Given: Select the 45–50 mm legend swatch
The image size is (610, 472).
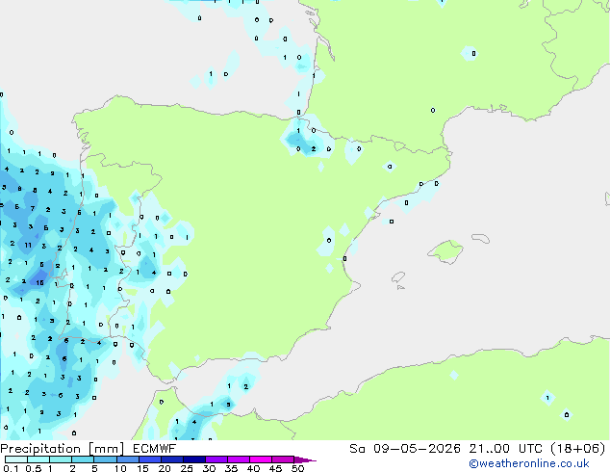Looking at the screenshot, I should [283, 459].
